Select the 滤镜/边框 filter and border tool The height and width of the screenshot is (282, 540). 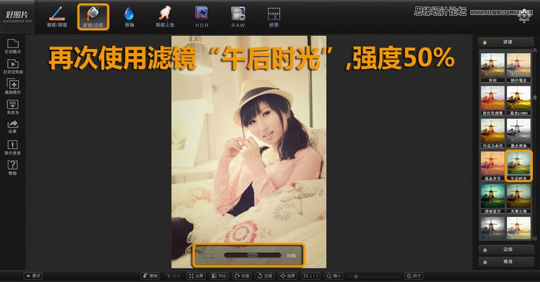pos(93,17)
